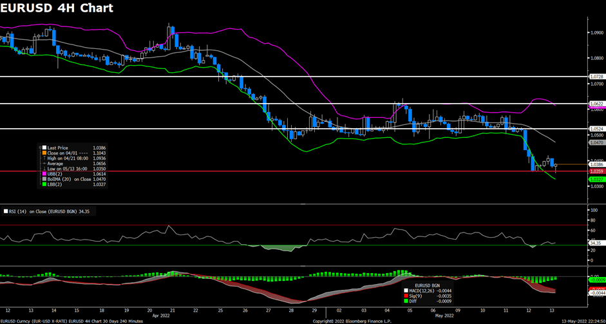Click the white RSI legend swatch
Image resolution: width=606 pixels, height=324 pixels.
point(5,211)
